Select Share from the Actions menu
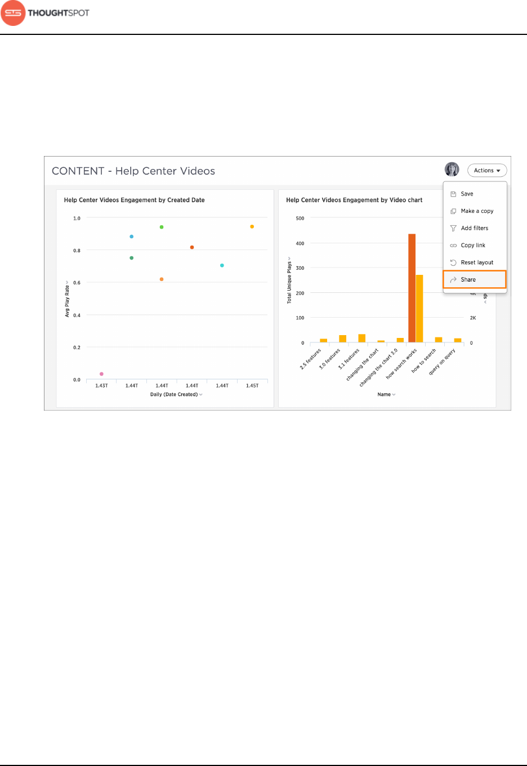 pos(475,279)
